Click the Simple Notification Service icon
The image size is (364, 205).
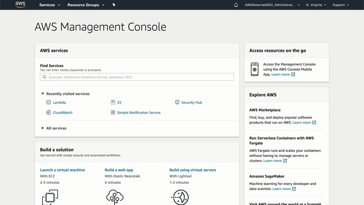pyautogui.click(x=113, y=112)
